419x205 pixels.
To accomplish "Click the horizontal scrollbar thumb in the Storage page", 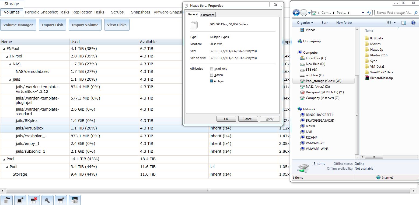I will point(208,190).
